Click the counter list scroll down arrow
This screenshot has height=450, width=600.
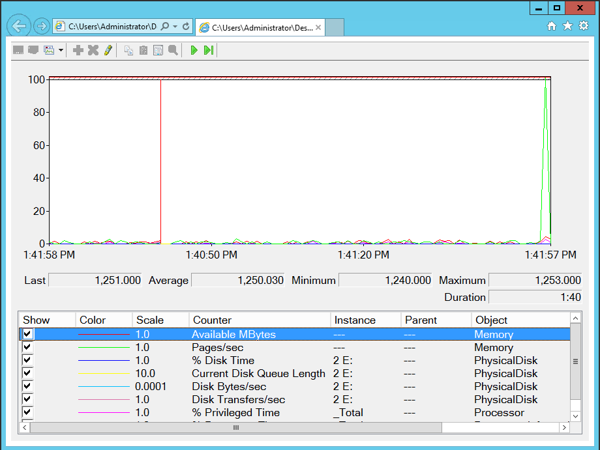point(575,416)
